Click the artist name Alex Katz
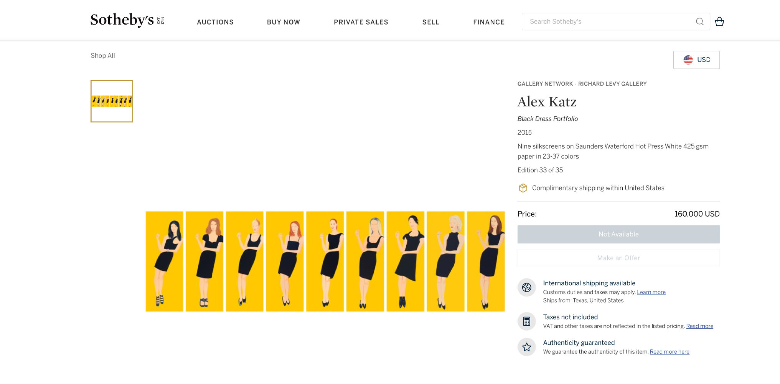 (x=547, y=102)
